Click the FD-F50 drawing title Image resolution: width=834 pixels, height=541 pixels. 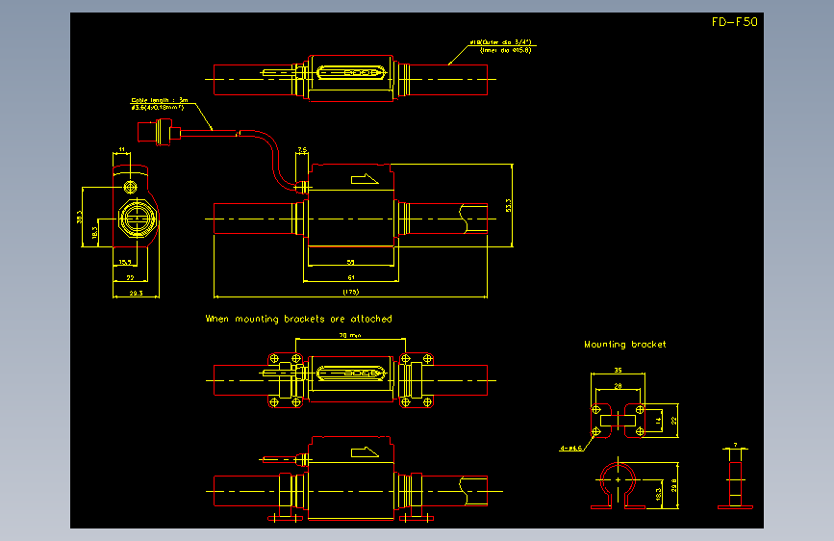tap(735, 22)
